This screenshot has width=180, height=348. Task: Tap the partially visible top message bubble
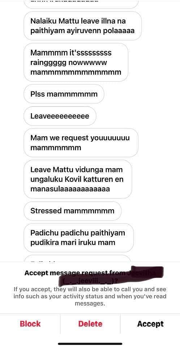pos(81,4)
